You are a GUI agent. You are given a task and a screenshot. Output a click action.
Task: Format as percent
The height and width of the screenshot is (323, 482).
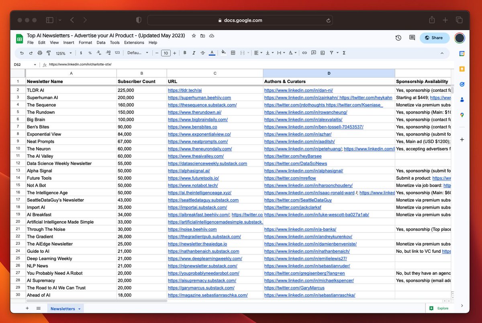pyautogui.click(x=90, y=53)
